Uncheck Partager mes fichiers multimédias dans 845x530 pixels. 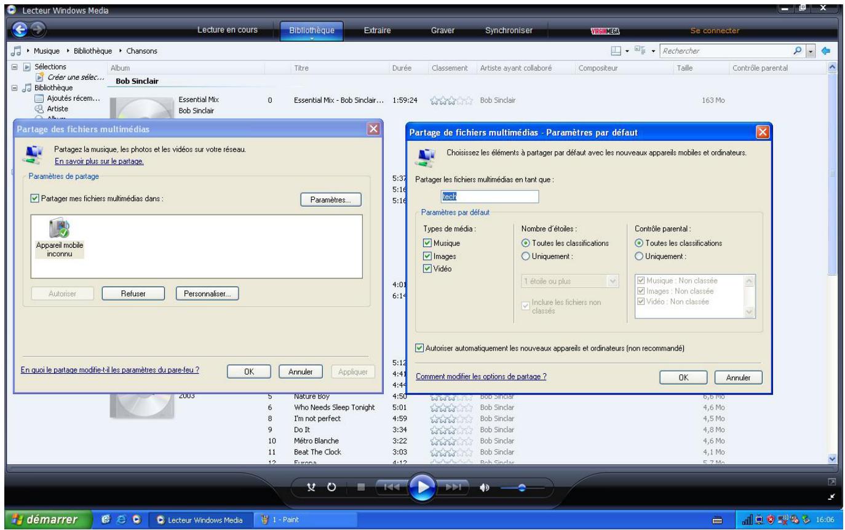(35, 199)
